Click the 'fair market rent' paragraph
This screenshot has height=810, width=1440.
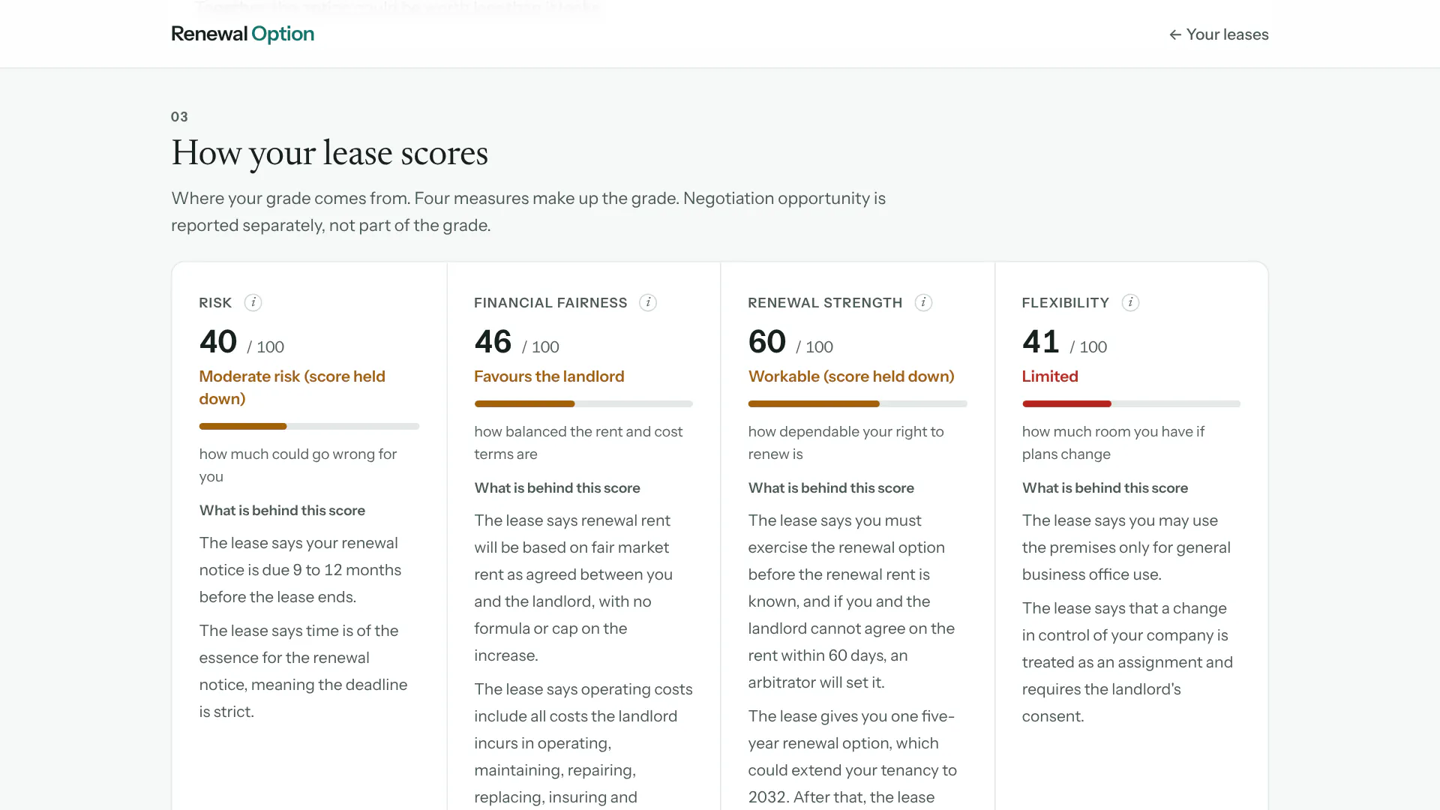pos(573,588)
